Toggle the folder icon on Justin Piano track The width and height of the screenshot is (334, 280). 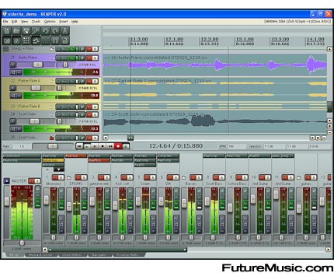pyautogui.click(x=52, y=58)
